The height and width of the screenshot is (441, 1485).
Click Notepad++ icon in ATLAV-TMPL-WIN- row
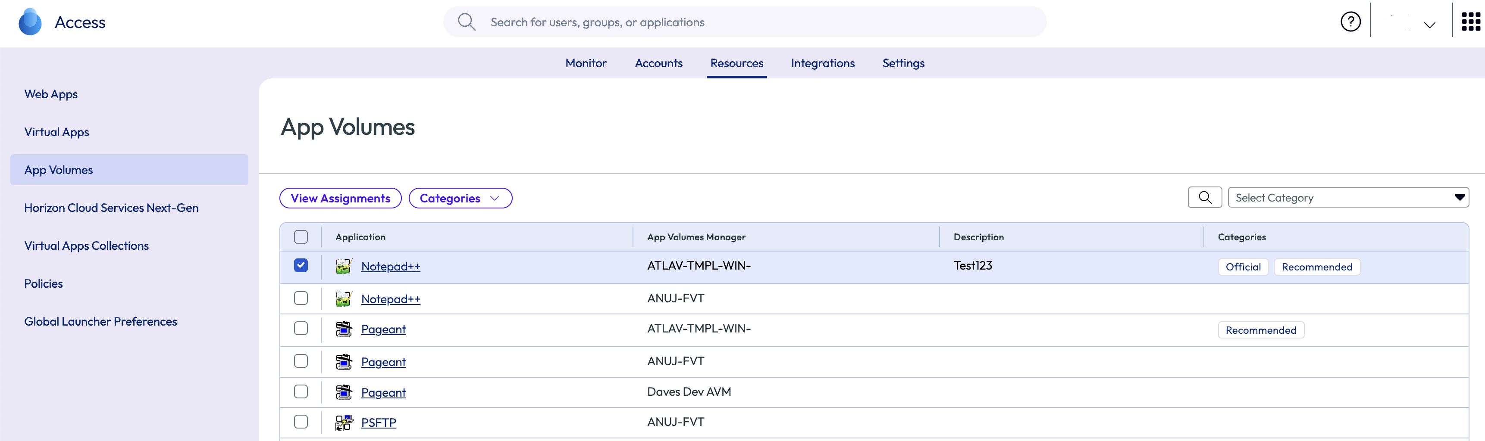click(344, 266)
